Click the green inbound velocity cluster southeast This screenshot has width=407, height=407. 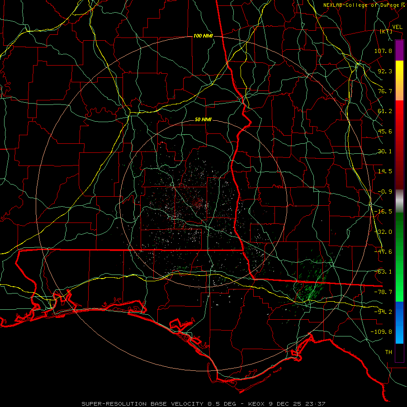tap(310, 282)
